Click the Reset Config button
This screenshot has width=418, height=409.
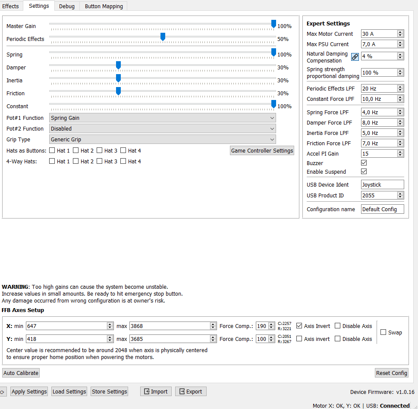pyautogui.click(x=391, y=373)
